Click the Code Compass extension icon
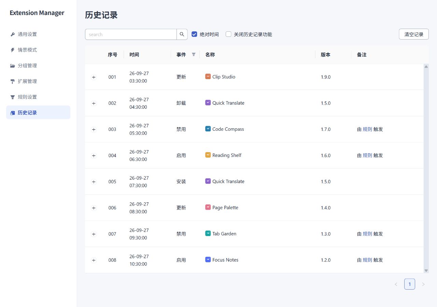The height and width of the screenshot is (307, 437). coord(208,129)
